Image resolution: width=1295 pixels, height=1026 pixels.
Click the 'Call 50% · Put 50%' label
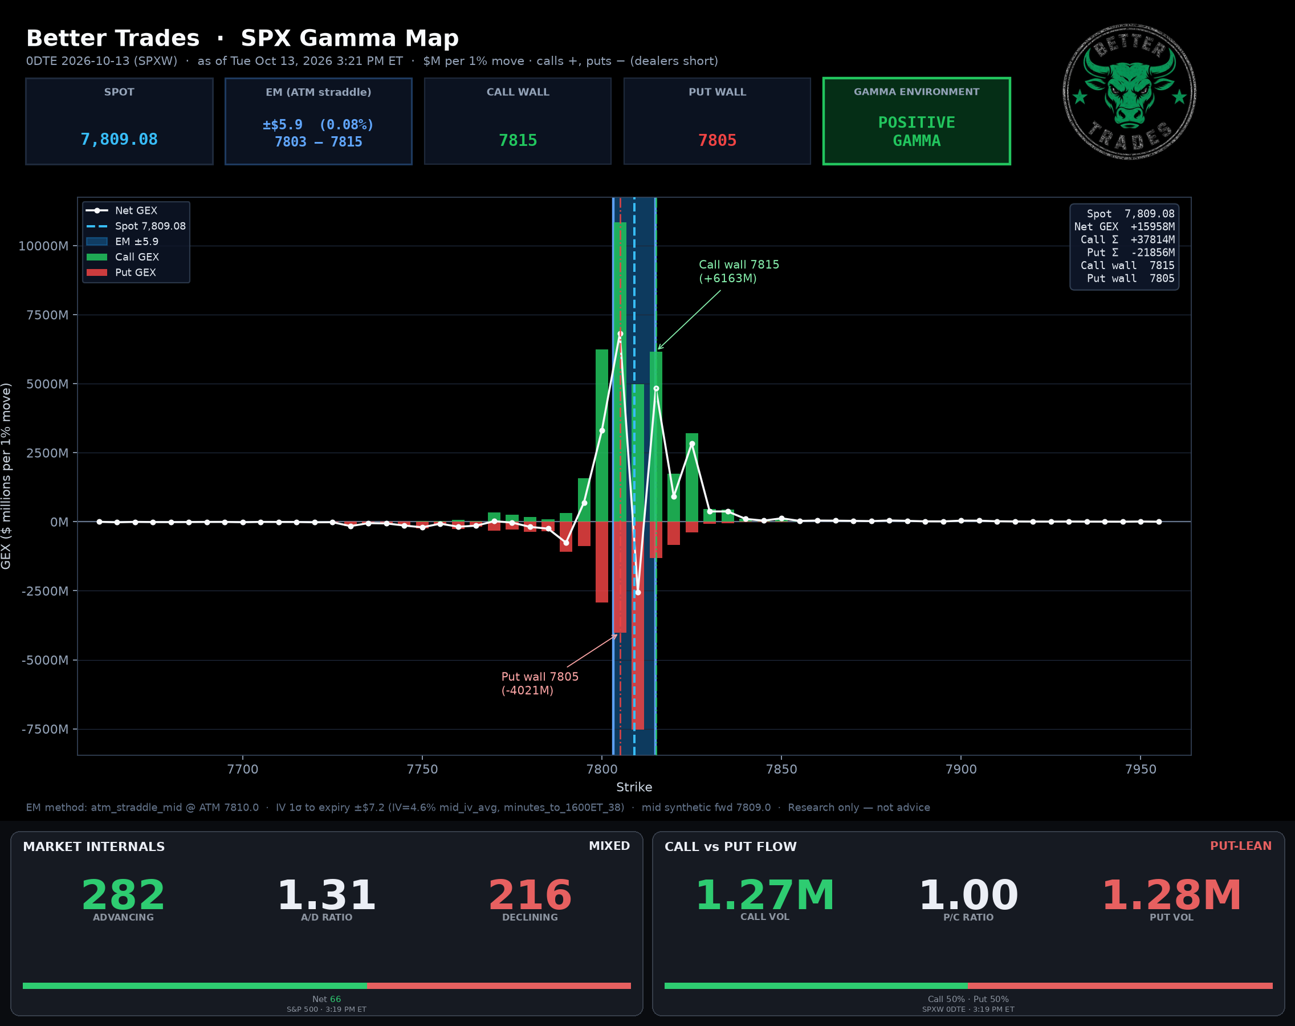[968, 999]
